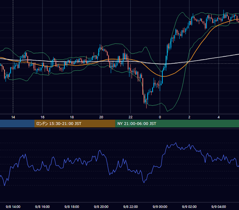Click the 9/8 22:00 date label

(x=130, y=206)
